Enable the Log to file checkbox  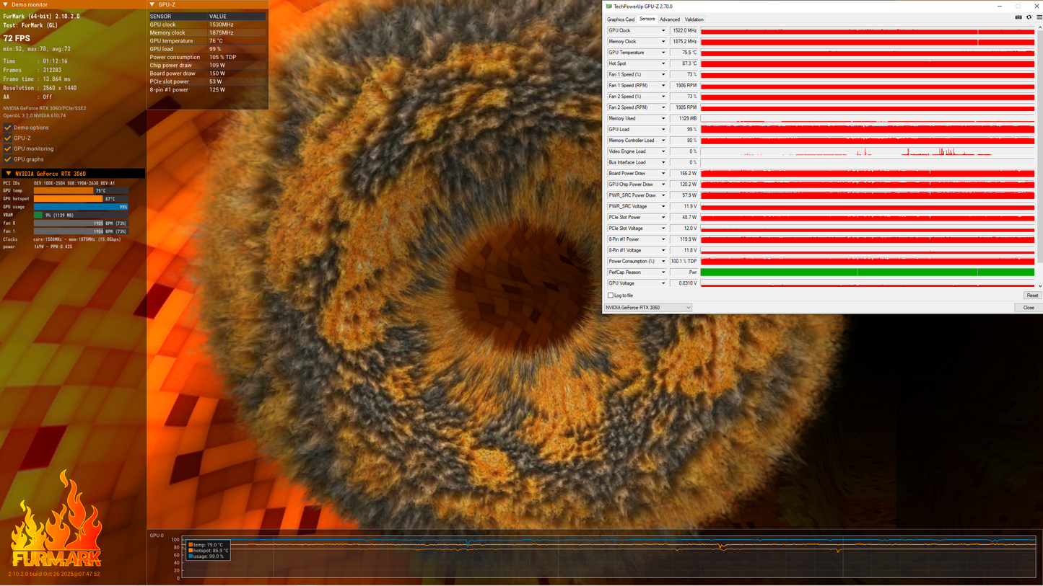(x=611, y=296)
